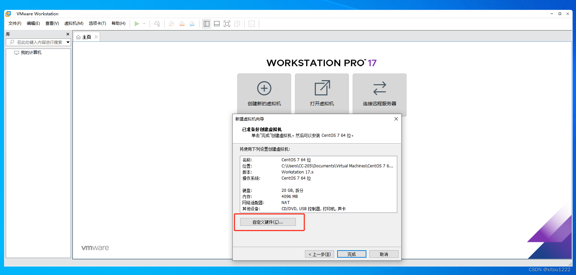Open the snapshot manager wrench icon

(192, 24)
